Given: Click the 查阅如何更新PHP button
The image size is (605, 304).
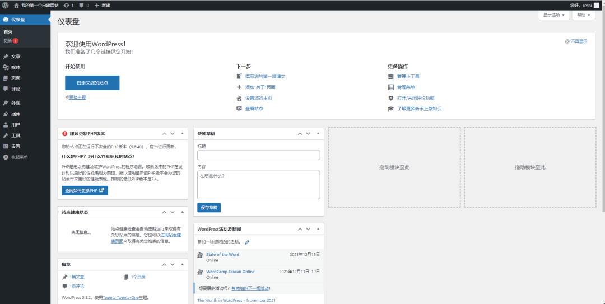Looking at the screenshot, I should coord(85,190).
